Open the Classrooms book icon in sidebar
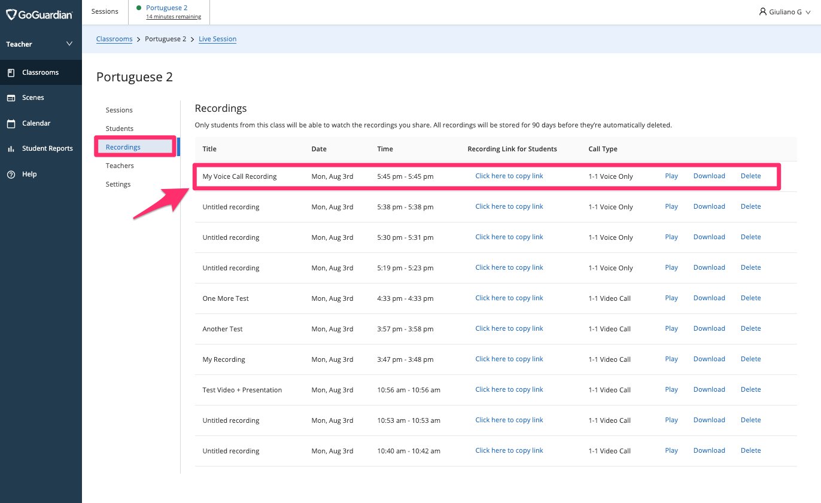821x503 pixels. point(11,72)
